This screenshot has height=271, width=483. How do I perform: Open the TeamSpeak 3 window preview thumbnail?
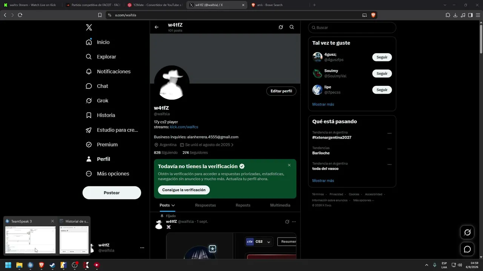tap(30, 240)
